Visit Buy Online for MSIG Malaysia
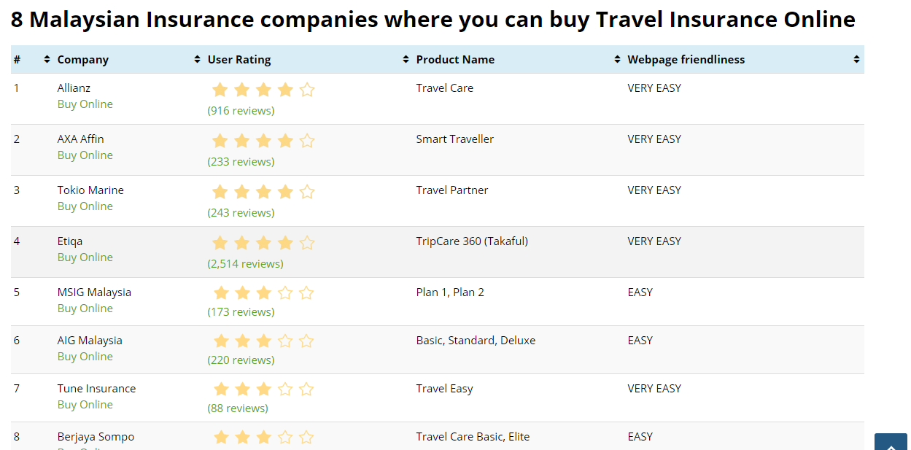This screenshot has height=450, width=911. (x=85, y=309)
